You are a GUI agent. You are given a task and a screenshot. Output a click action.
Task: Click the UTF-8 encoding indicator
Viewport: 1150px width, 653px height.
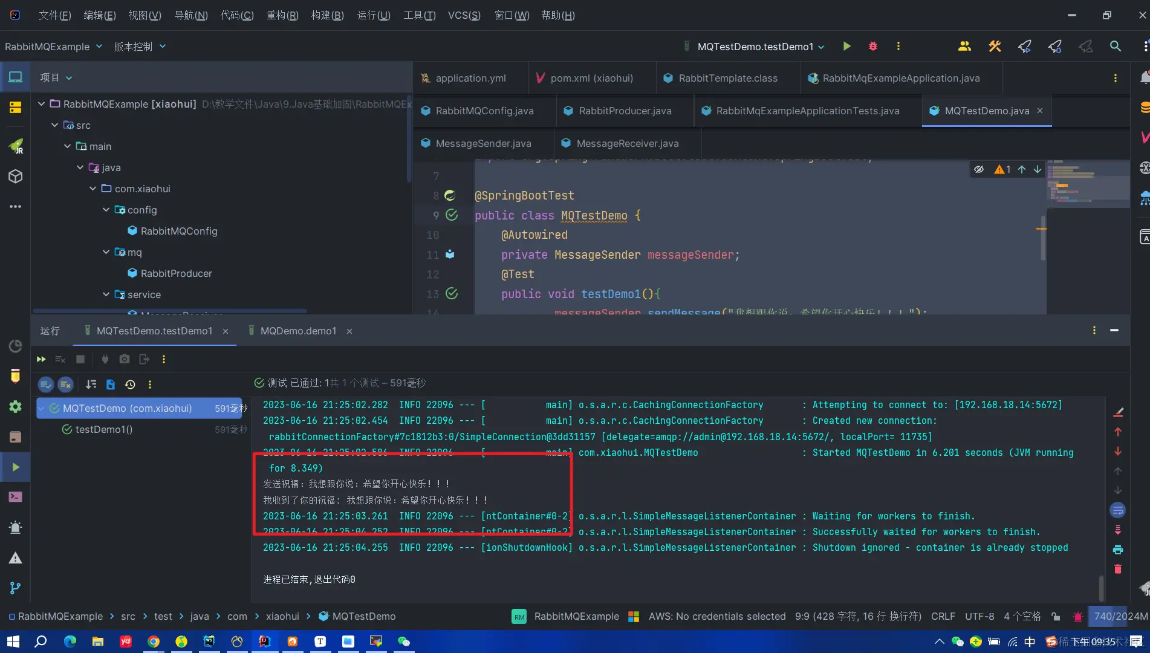point(979,616)
